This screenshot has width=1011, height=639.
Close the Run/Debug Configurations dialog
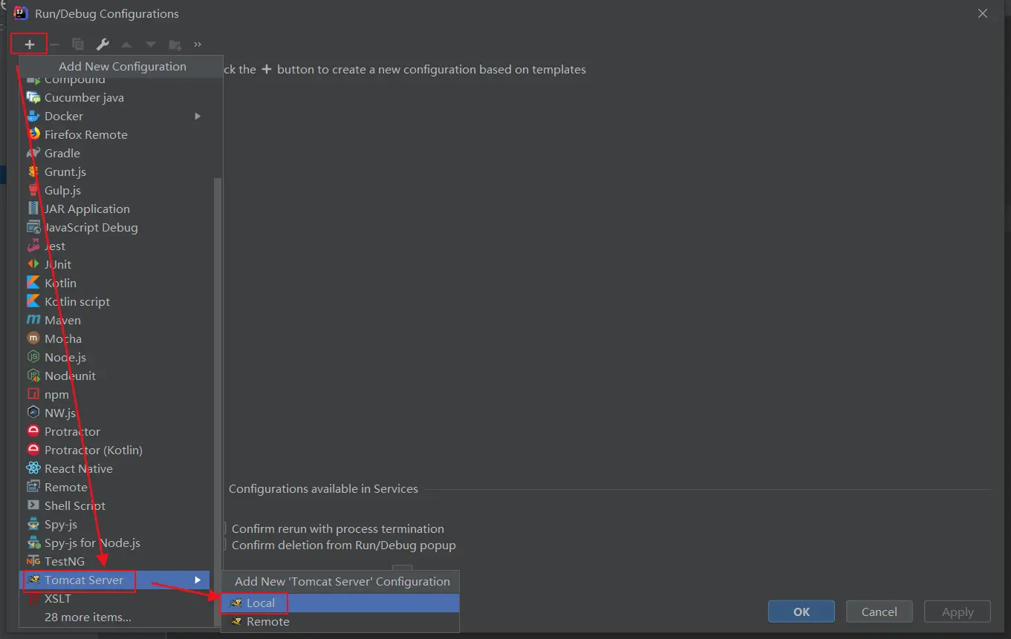point(983,13)
